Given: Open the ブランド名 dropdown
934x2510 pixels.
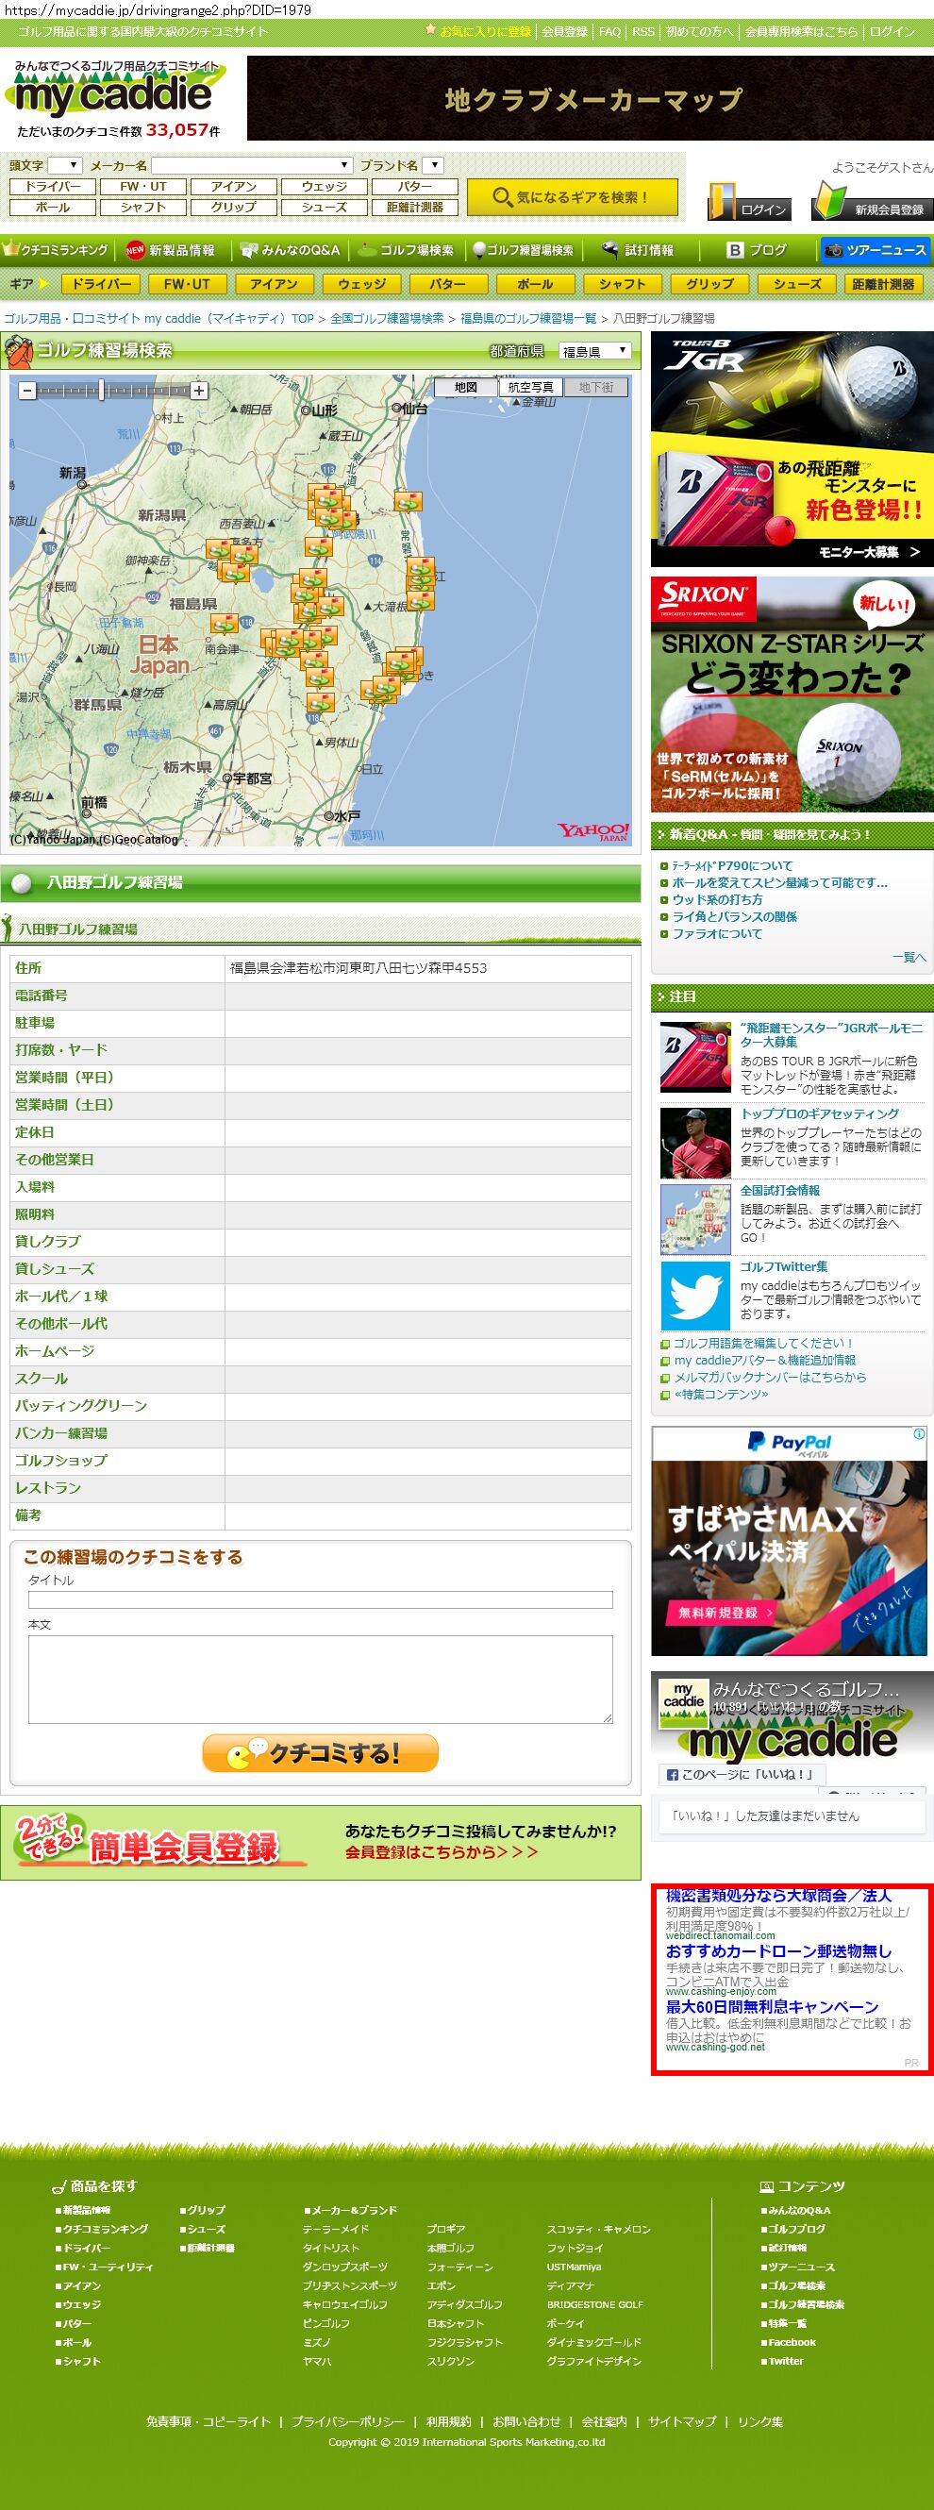Looking at the screenshot, I should click(x=433, y=166).
